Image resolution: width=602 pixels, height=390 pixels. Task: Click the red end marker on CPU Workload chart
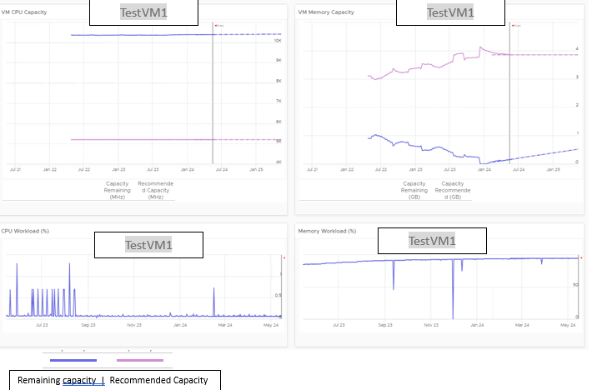pos(284,258)
